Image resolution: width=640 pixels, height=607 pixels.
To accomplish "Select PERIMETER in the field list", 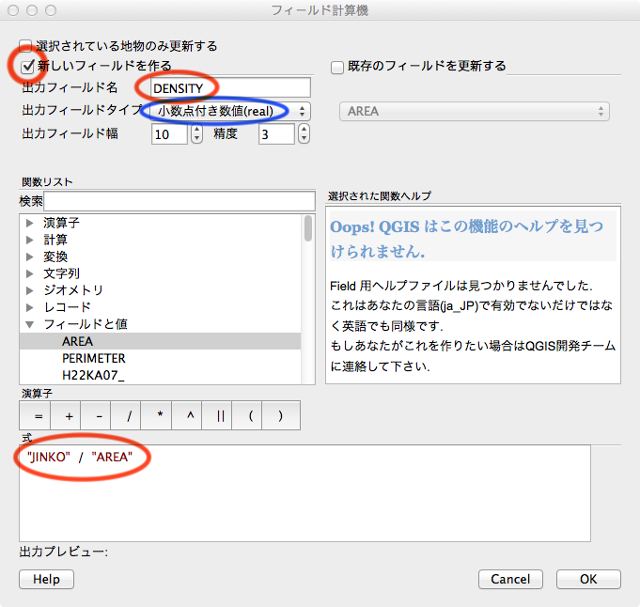I will pos(94,358).
